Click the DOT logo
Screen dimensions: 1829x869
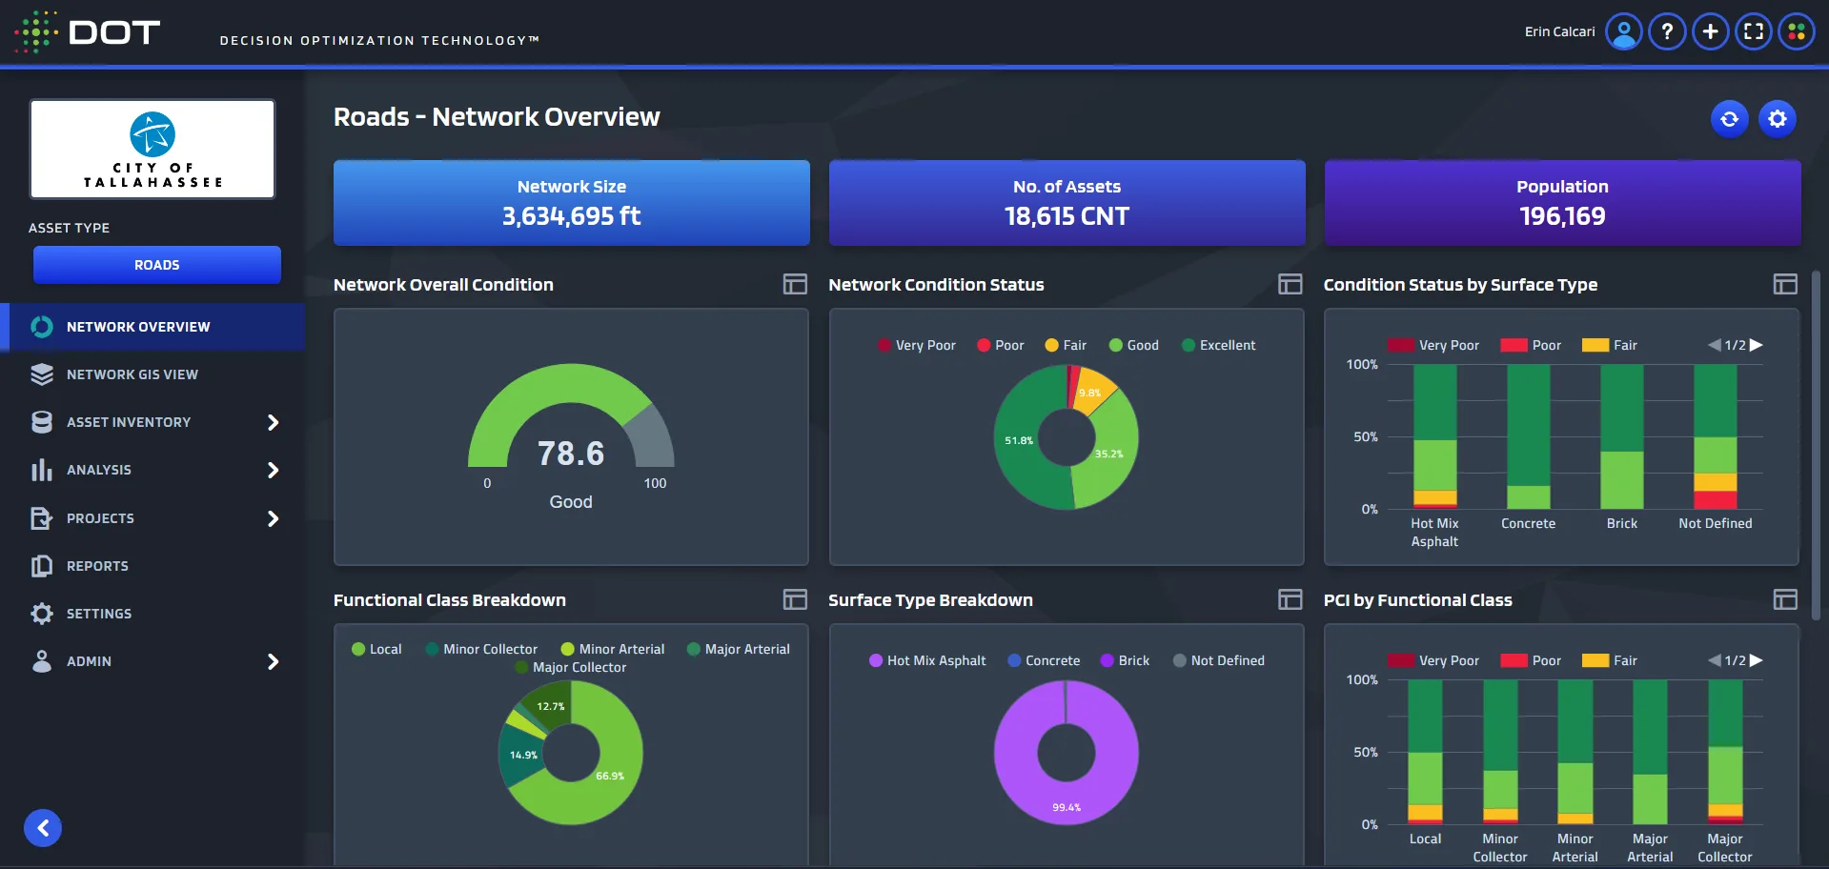(x=87, y=32)
